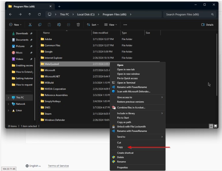
Task: Click the search magnifier icon
Action: pos(212,14)
